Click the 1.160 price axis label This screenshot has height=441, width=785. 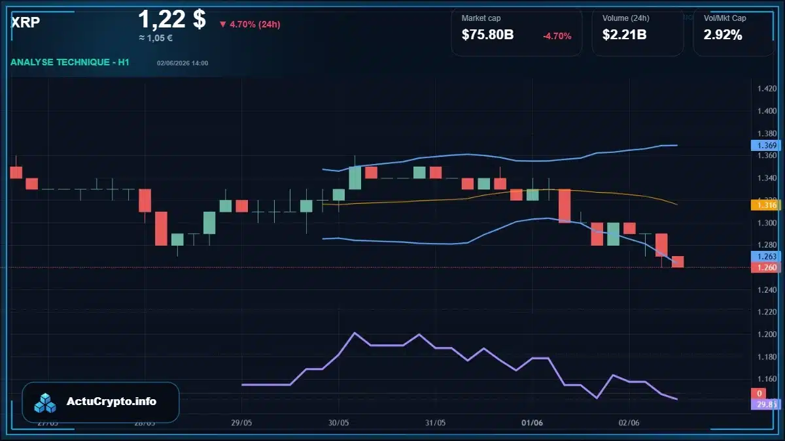tap(767, 379)
